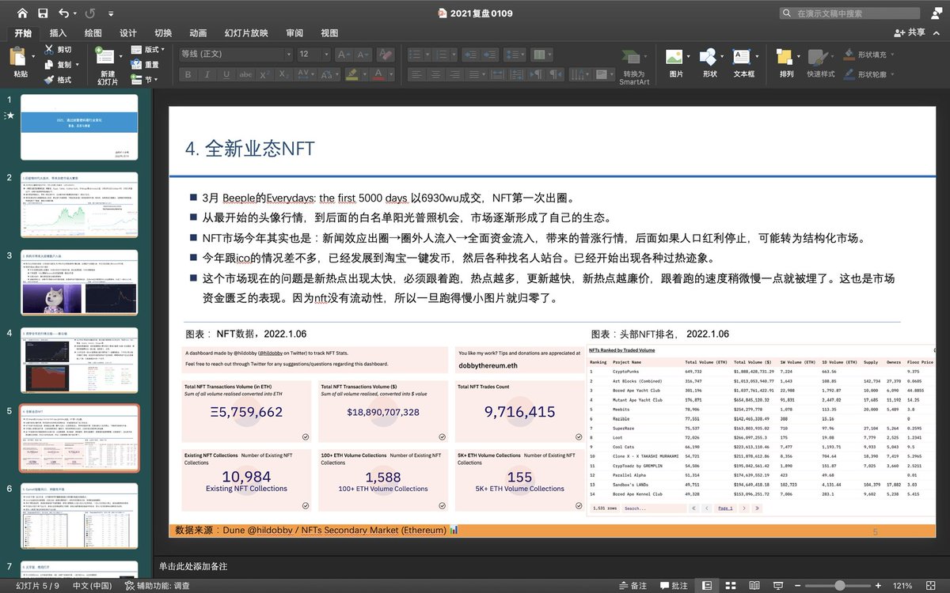Click the increase font size icon

tap(344, 55)
